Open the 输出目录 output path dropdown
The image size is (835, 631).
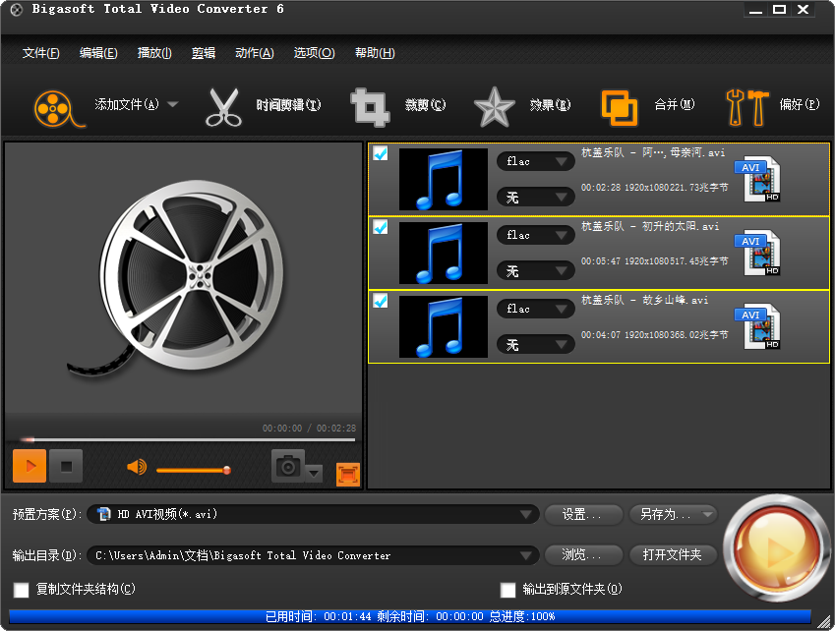point(527,554)
